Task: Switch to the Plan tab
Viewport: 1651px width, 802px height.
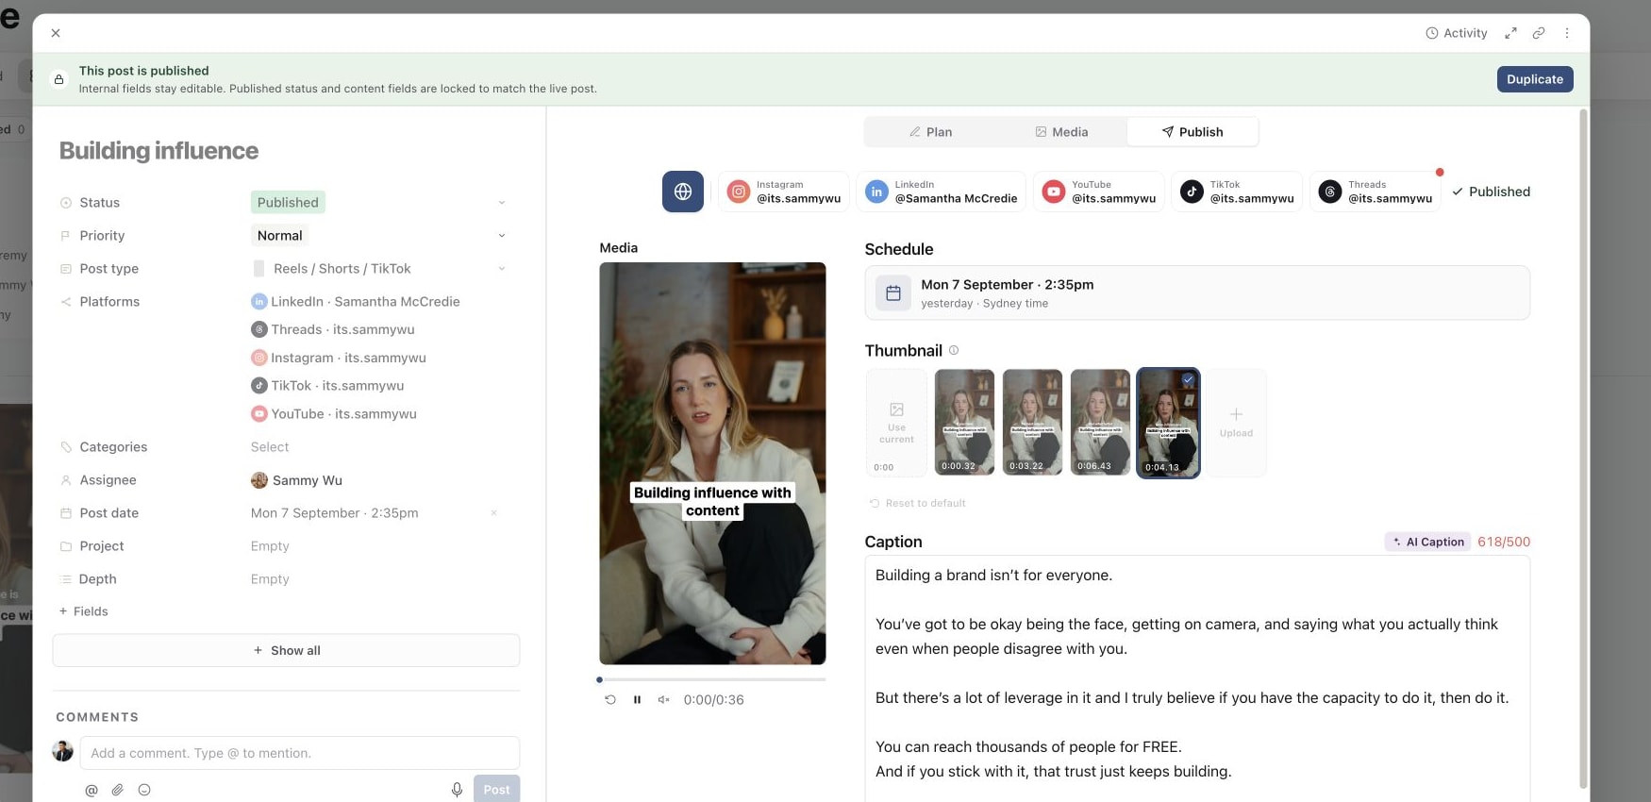Action: click(x=930, y=132)
